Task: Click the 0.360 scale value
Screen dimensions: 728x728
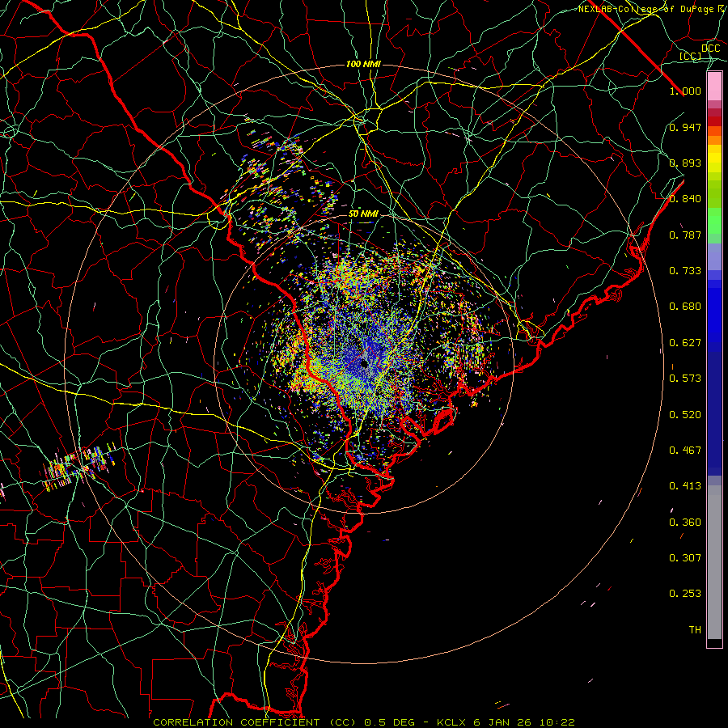Action: click(x=685, y=523)
